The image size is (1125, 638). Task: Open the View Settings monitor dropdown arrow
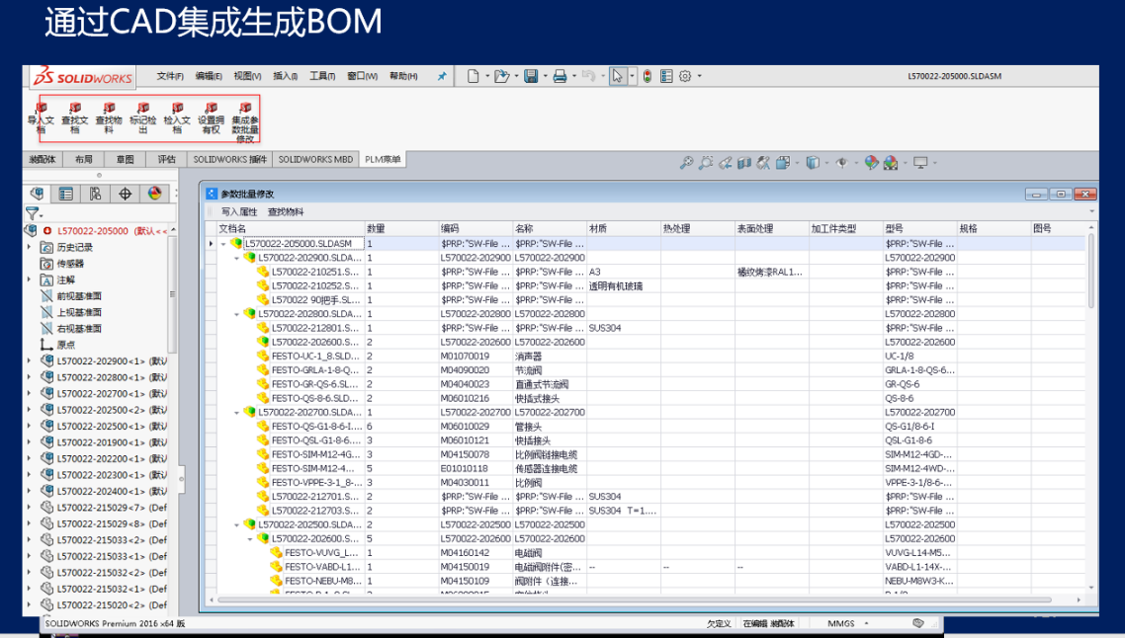(x=935, y=163)
